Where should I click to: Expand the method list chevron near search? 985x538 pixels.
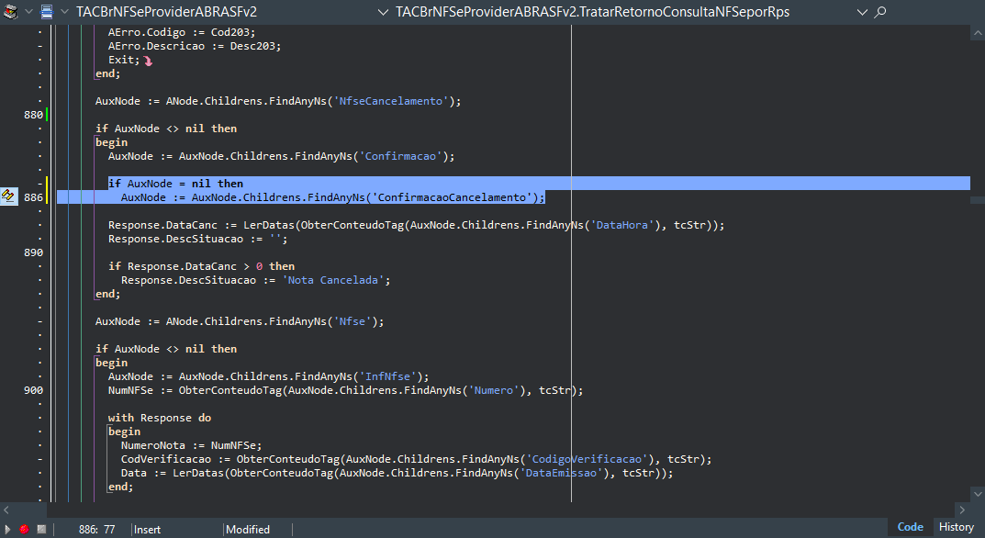click(863, 12)
